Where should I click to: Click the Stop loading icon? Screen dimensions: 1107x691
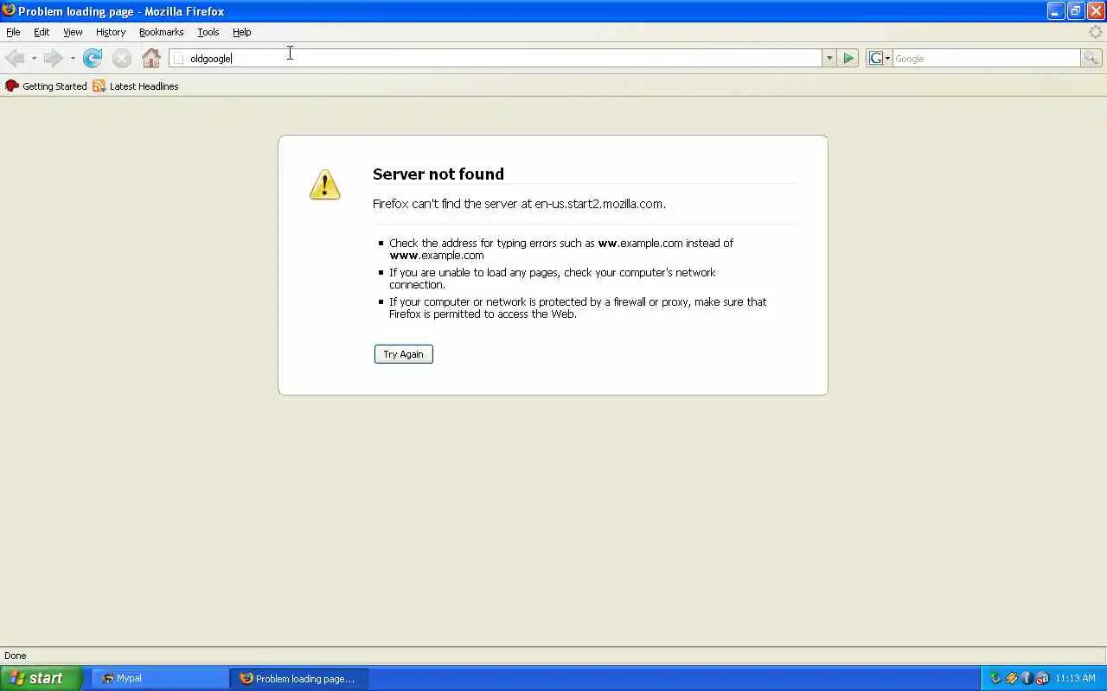point(122,58)
